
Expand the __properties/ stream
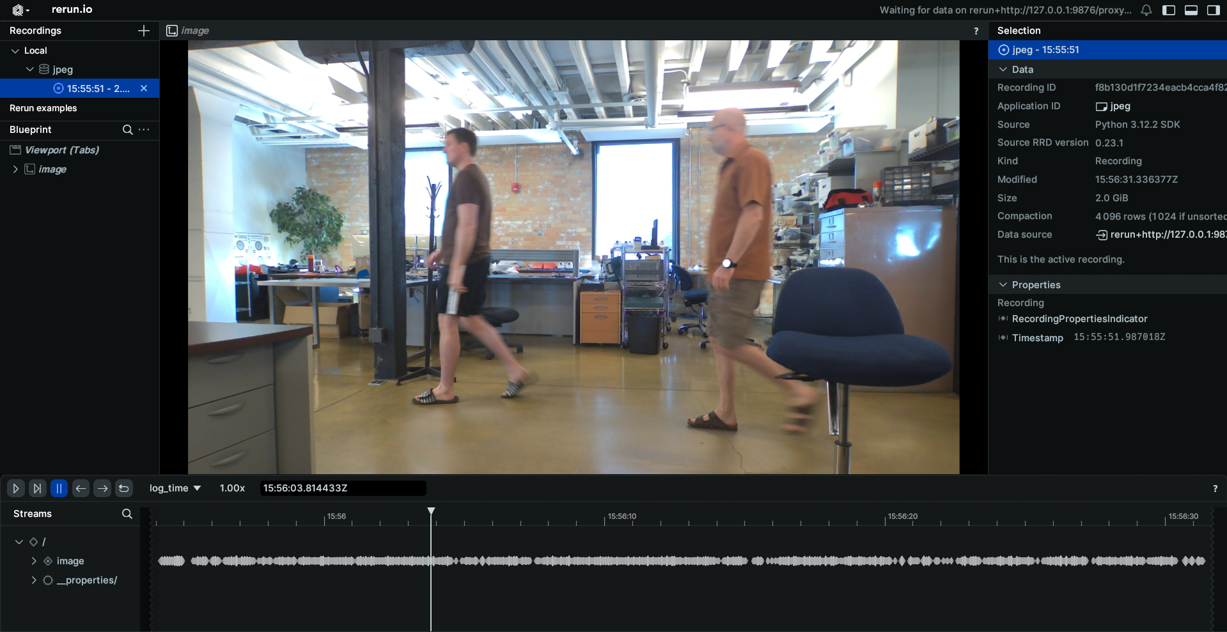click(x=34, y=580)
